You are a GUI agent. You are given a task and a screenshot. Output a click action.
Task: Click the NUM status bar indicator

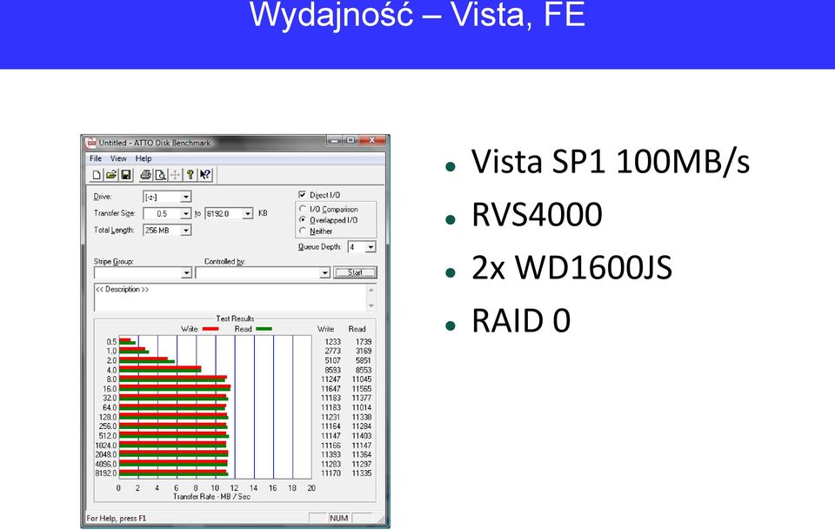click(x=338, y=519)
